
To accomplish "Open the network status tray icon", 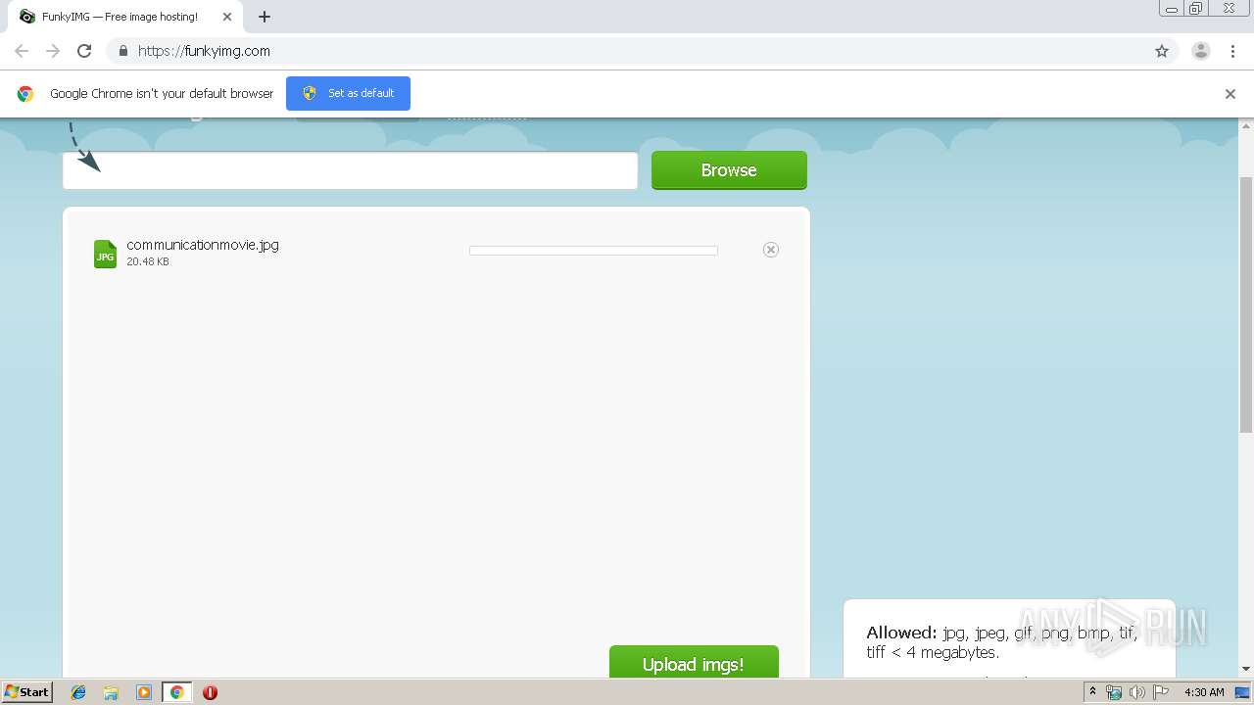I will point(1114,692).
